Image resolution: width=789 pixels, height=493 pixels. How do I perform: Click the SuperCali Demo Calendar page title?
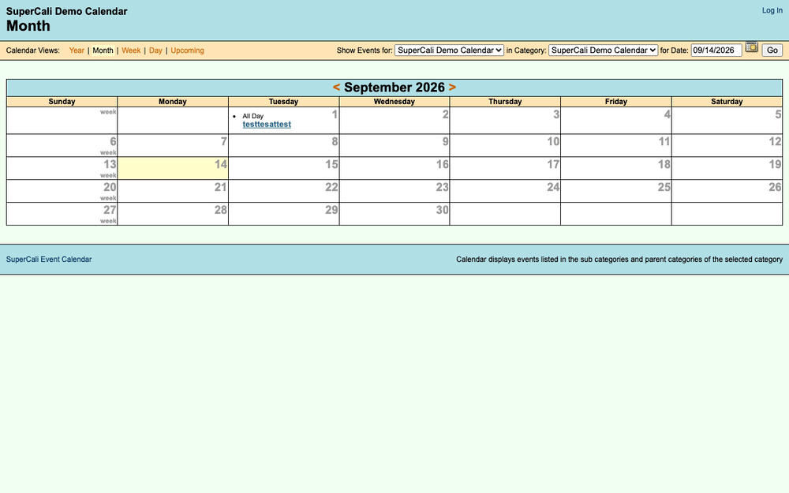pos(66,12)
